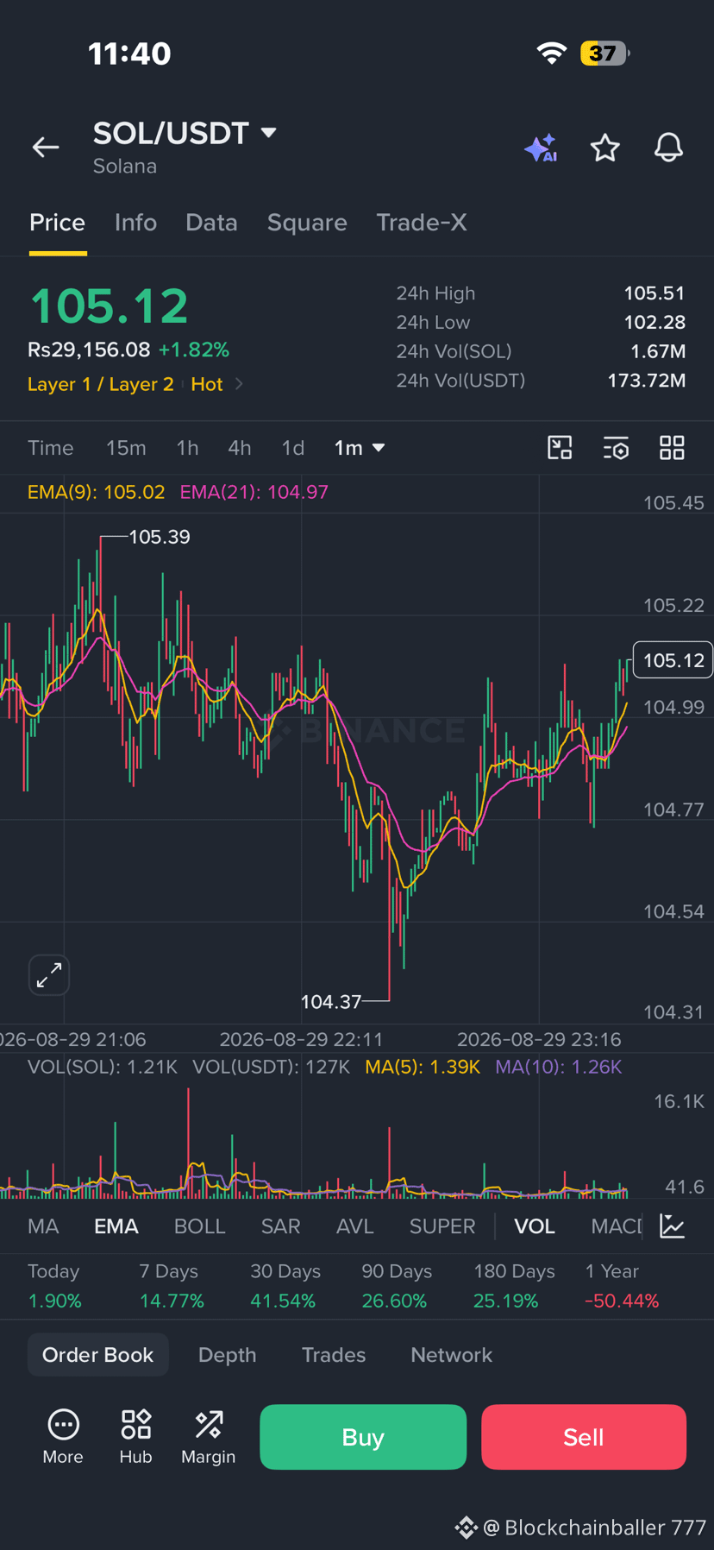Tap the back arrow icon
This screenshot has height=1550, width=714.
click(x=46, y=148)
